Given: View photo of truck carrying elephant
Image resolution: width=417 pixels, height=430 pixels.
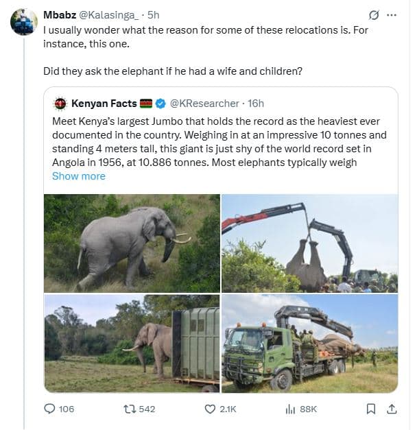Looking at the screenshot, I should (309, 344).
